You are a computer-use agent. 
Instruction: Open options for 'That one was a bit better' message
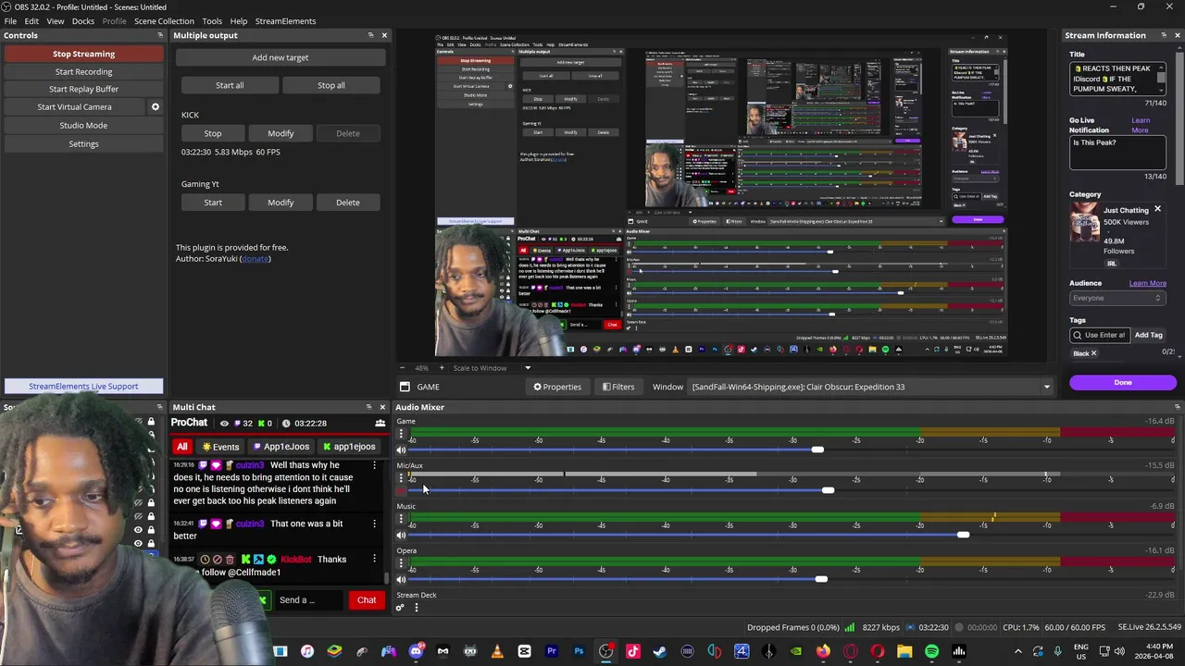(374, 524)
